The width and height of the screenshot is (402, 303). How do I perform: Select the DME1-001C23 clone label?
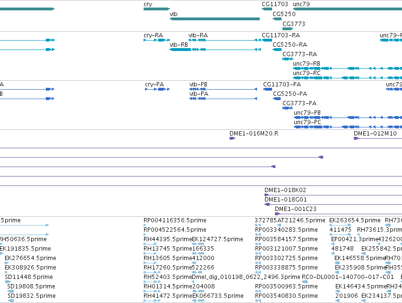pos(296,209)
